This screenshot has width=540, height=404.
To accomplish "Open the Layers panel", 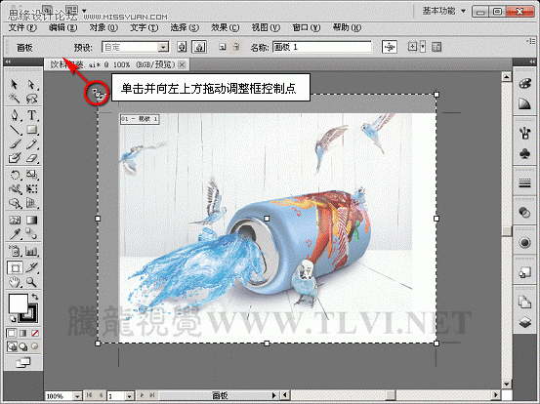I will point(524,322).
